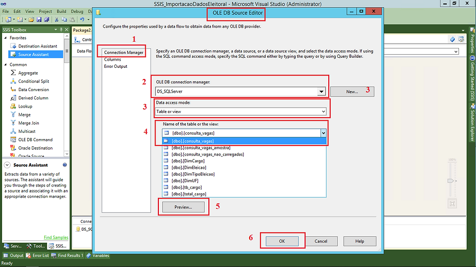Click the fit-to-window icon below zoom slider
476x267 pixels.
(x=452, y=204)
